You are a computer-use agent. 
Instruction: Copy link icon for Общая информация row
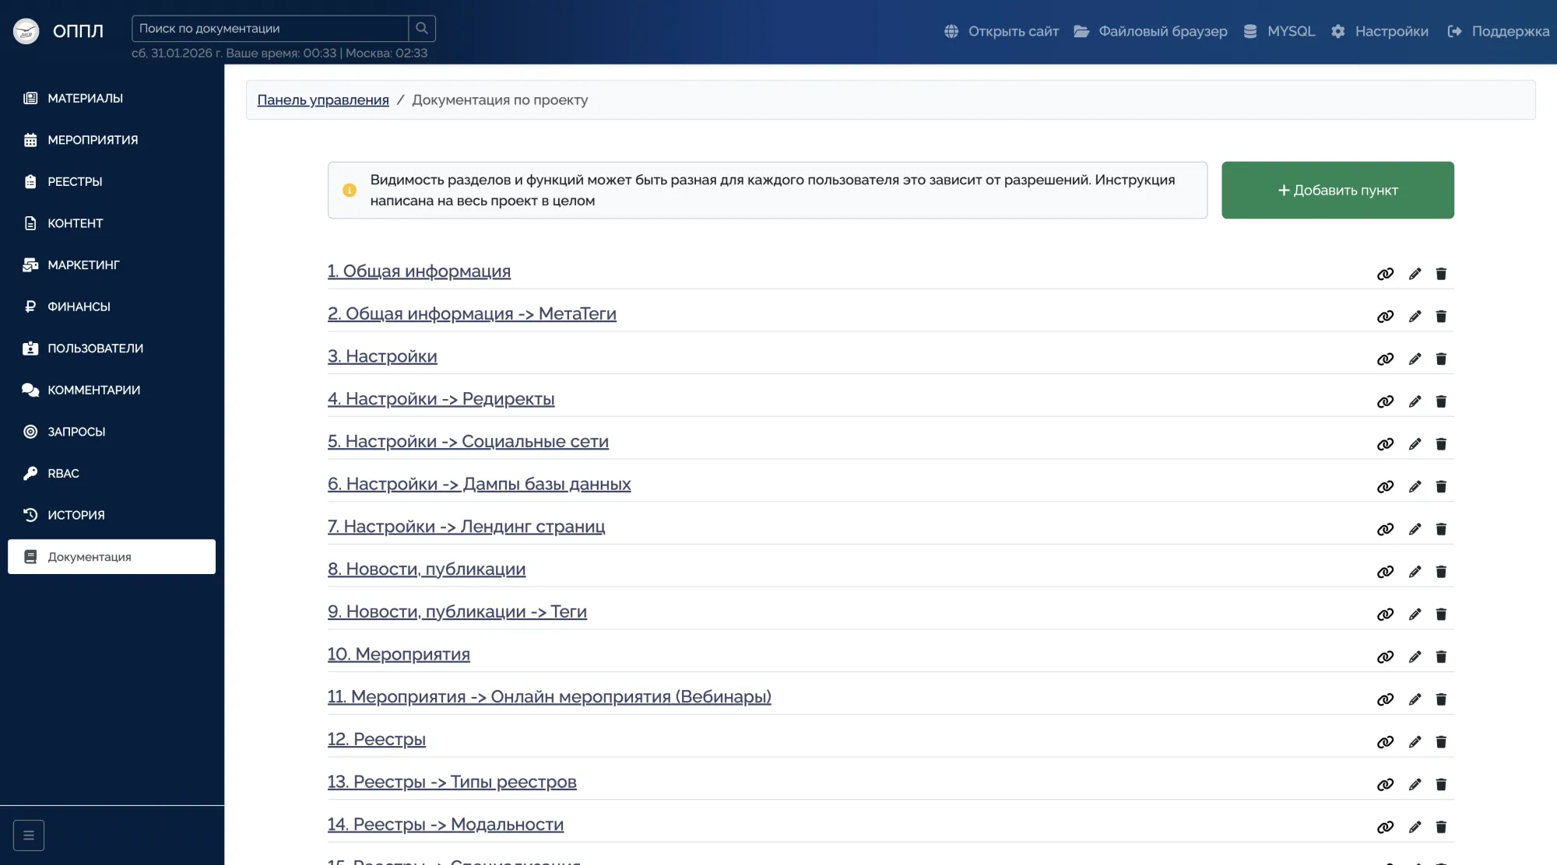1385,274
